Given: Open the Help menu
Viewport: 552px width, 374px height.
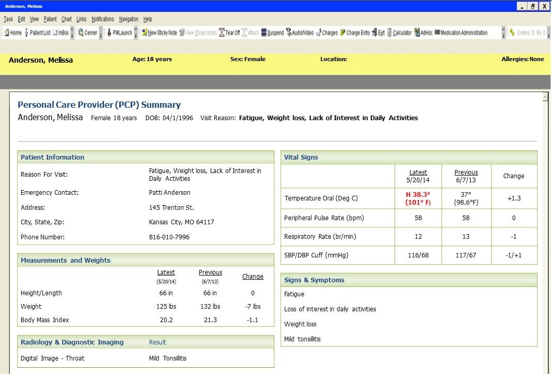Looking at the screenshot, I should pos(148,19).
